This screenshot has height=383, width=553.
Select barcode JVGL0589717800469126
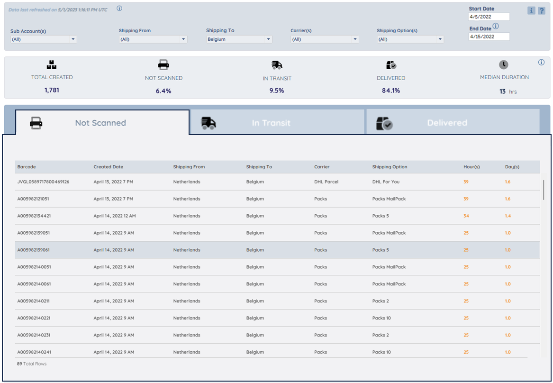coord(43,182)
